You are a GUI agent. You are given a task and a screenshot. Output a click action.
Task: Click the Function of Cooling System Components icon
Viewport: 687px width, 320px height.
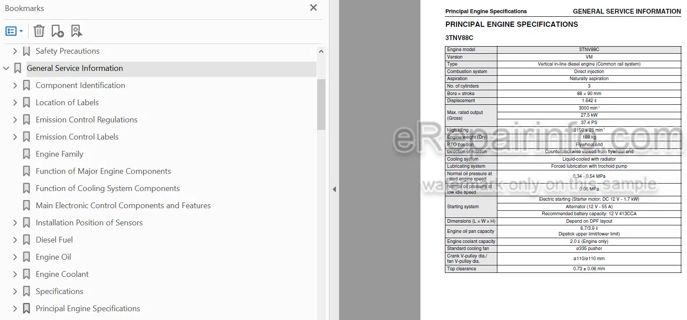click(26, 188)
